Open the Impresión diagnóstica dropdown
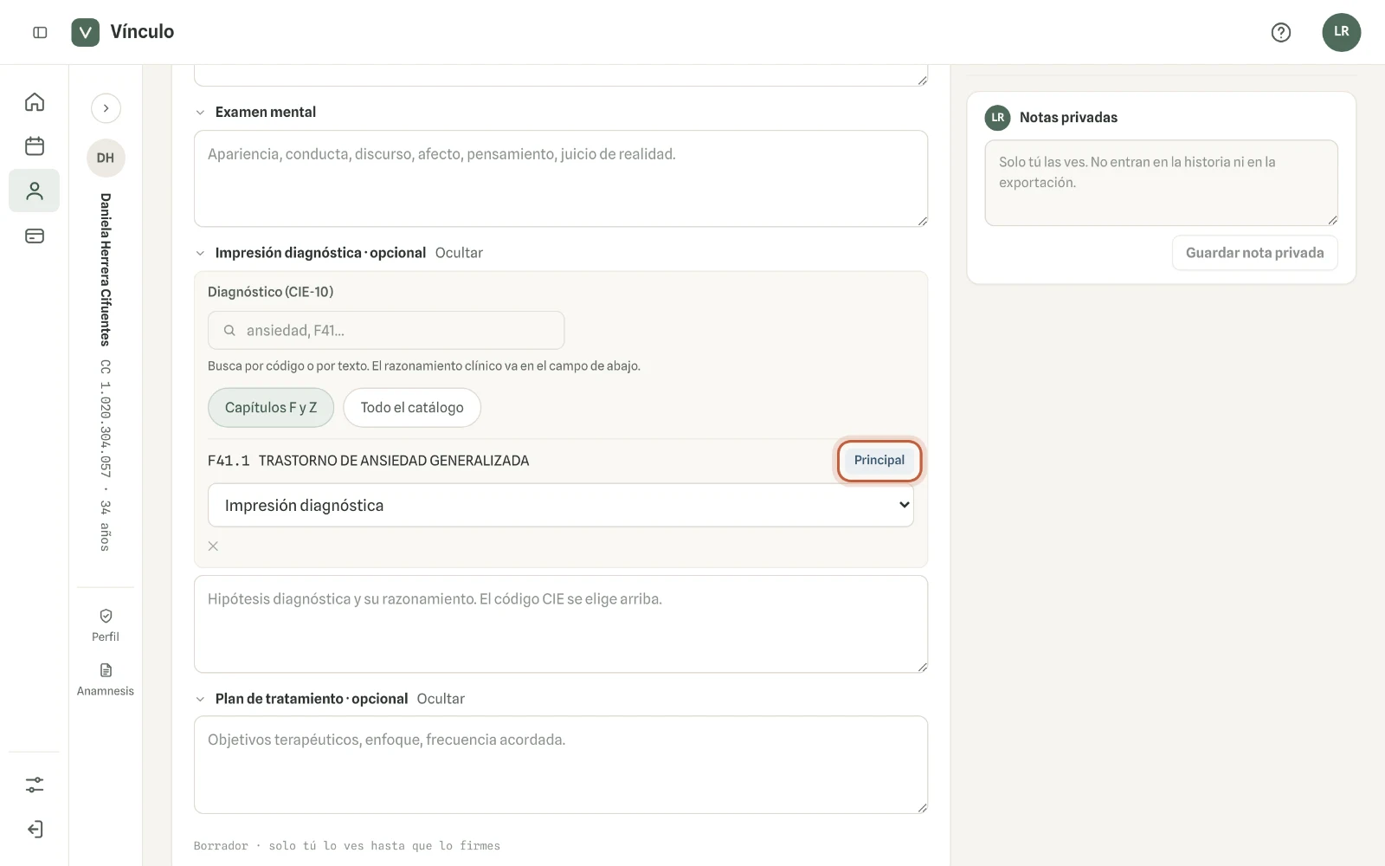Viewport: 1385px width, 866px height. [561, 505]
